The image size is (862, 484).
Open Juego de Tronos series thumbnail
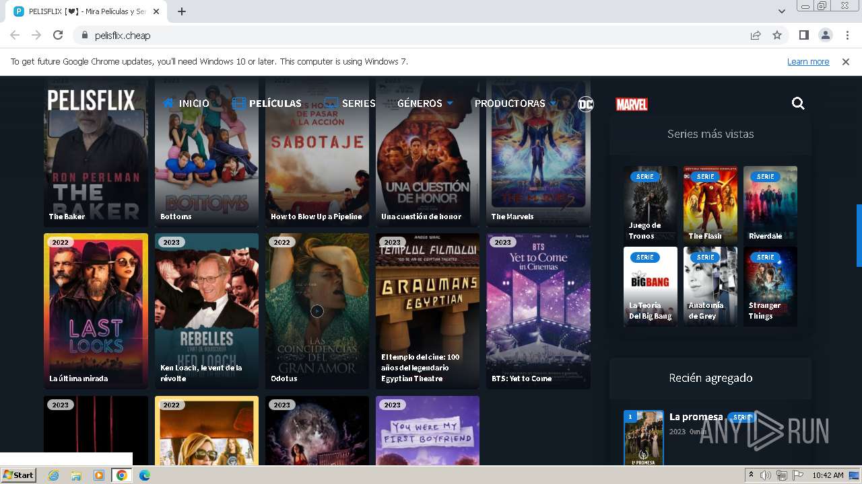pos(651,204)
